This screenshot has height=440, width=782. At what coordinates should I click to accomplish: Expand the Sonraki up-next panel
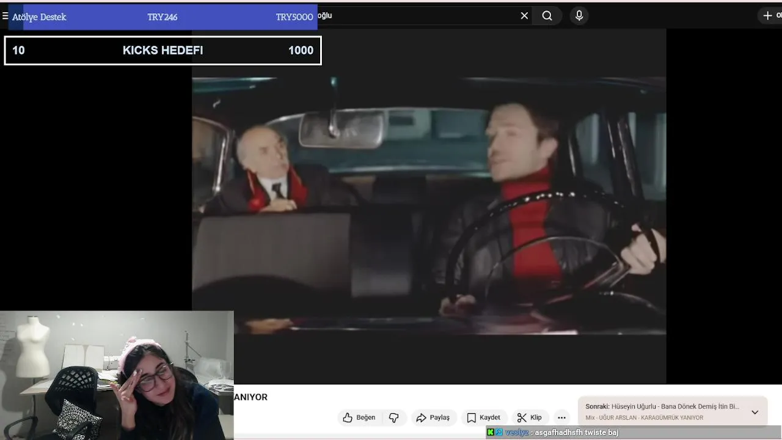pyautogui.click(x=755, y=413)
